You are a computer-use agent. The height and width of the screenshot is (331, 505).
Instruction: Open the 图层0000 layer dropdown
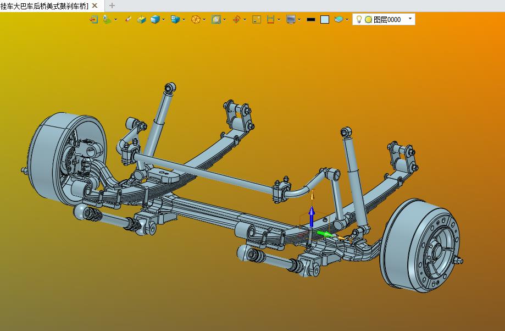tap(410, 19)
